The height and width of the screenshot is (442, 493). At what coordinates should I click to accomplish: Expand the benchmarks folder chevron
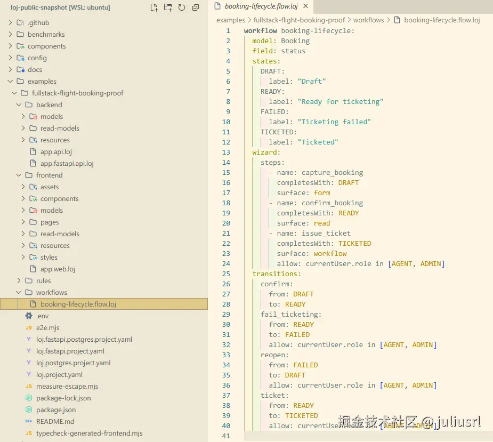click(10, 34)
